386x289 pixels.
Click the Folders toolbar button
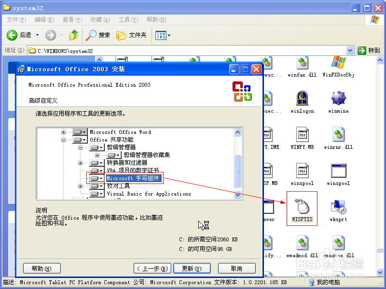point(132,35)
